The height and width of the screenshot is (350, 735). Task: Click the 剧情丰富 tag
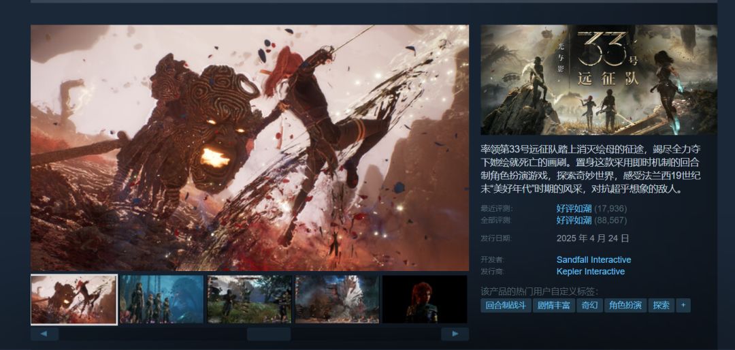coord(553,306)
